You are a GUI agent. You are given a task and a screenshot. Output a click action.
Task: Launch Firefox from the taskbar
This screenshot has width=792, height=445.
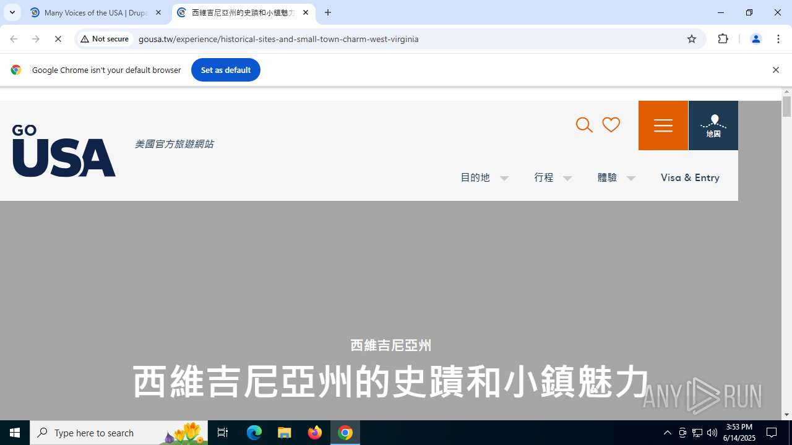pyautogui.click(x=315, y=433)
